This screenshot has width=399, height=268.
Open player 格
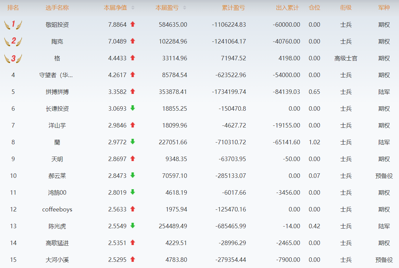[x=57, y=58]
